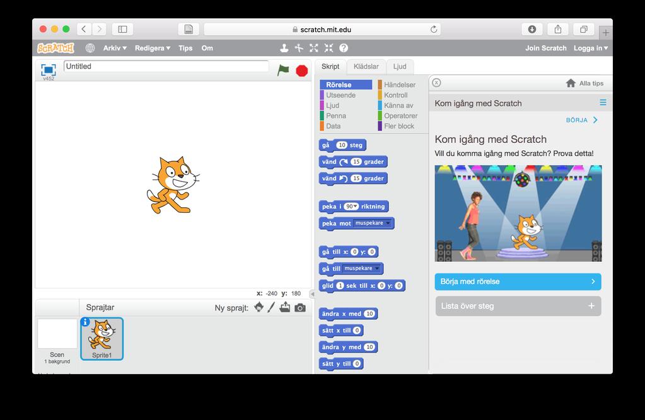Click the gå 10 steg block
This screenshot has height=420, width=645.
coord(342,145)
